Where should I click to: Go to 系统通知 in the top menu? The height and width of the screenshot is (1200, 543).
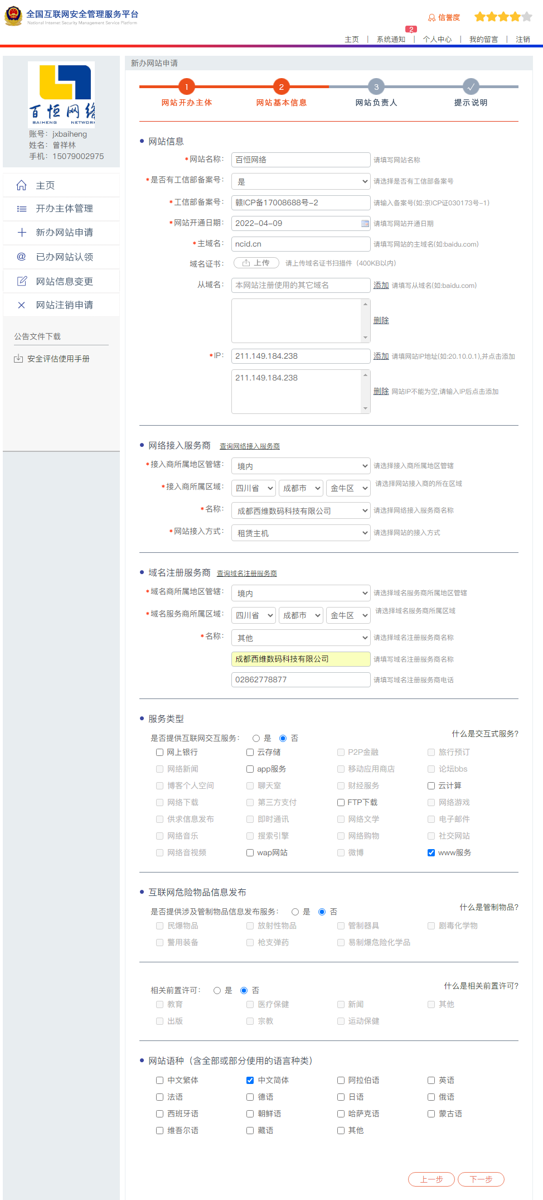(x=391, y=40)
